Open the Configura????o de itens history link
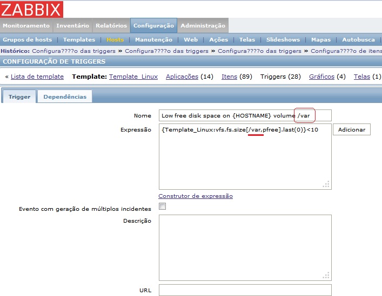Image resolution: width=382 pixels, height=296 pixels. point(346,51)
